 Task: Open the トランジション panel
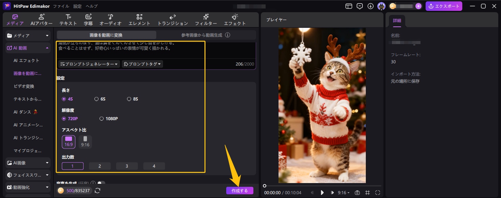pos(173,20)
